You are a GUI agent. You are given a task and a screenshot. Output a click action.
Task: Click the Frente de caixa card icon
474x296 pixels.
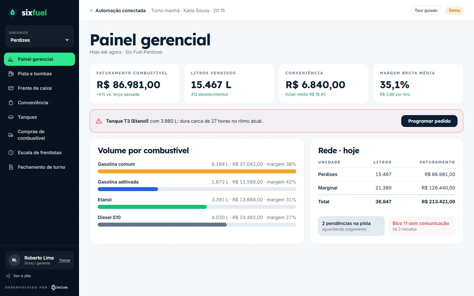(x=11, y=88)
